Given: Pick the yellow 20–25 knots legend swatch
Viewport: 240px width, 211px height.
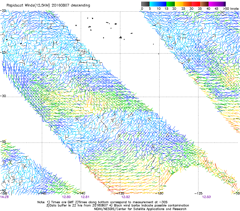Looking at the screenshot, I should pos(179,4).
